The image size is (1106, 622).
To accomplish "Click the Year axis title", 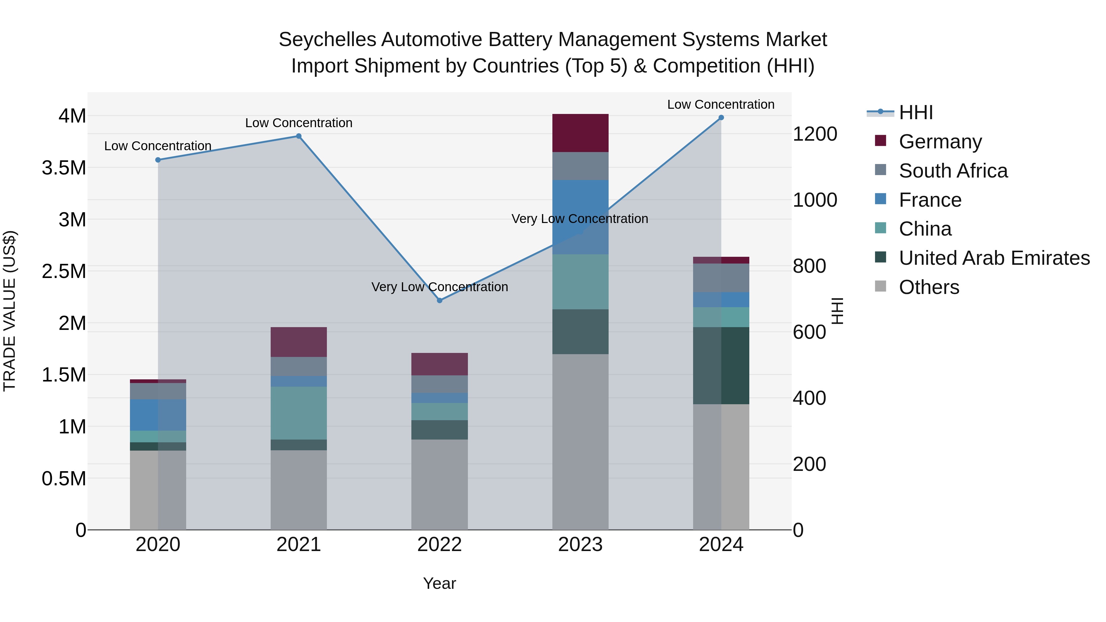I will [440, 583].
